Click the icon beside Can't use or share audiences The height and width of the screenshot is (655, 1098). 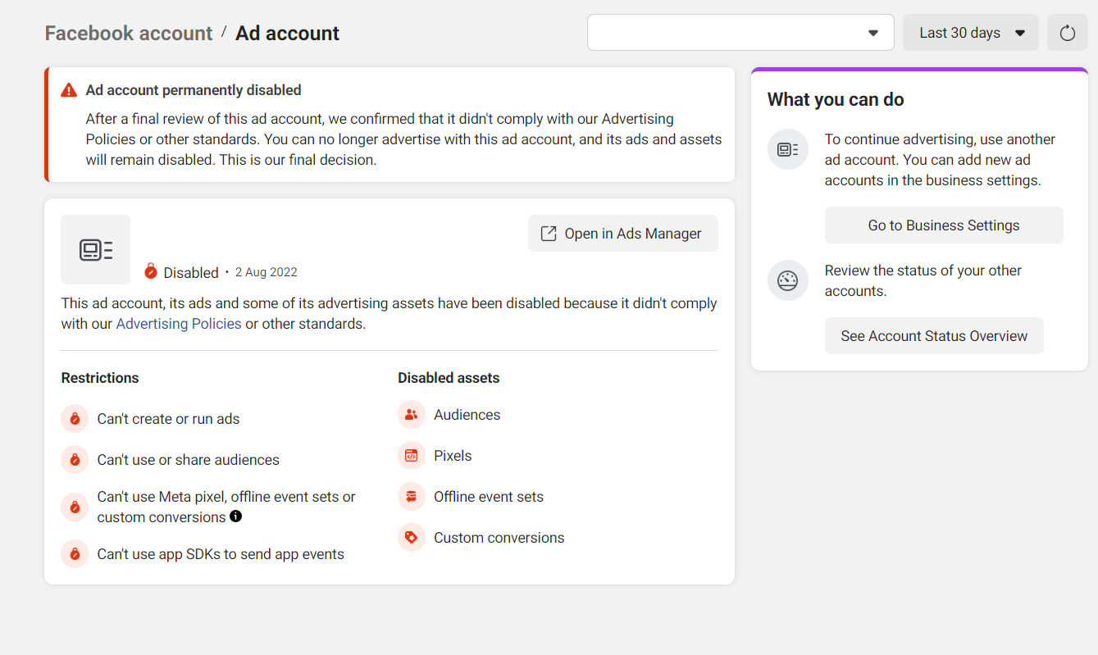[x=75, y=460]
